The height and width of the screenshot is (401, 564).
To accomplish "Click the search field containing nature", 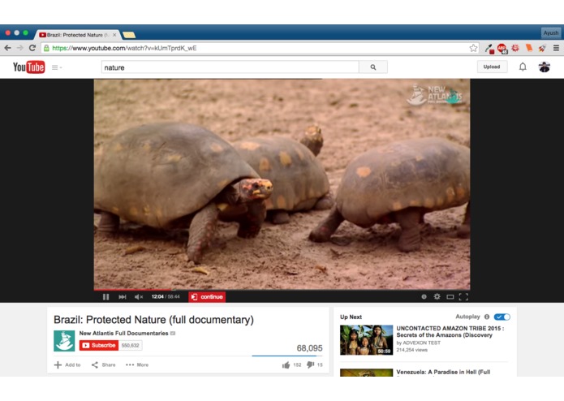I will (230, 67).
